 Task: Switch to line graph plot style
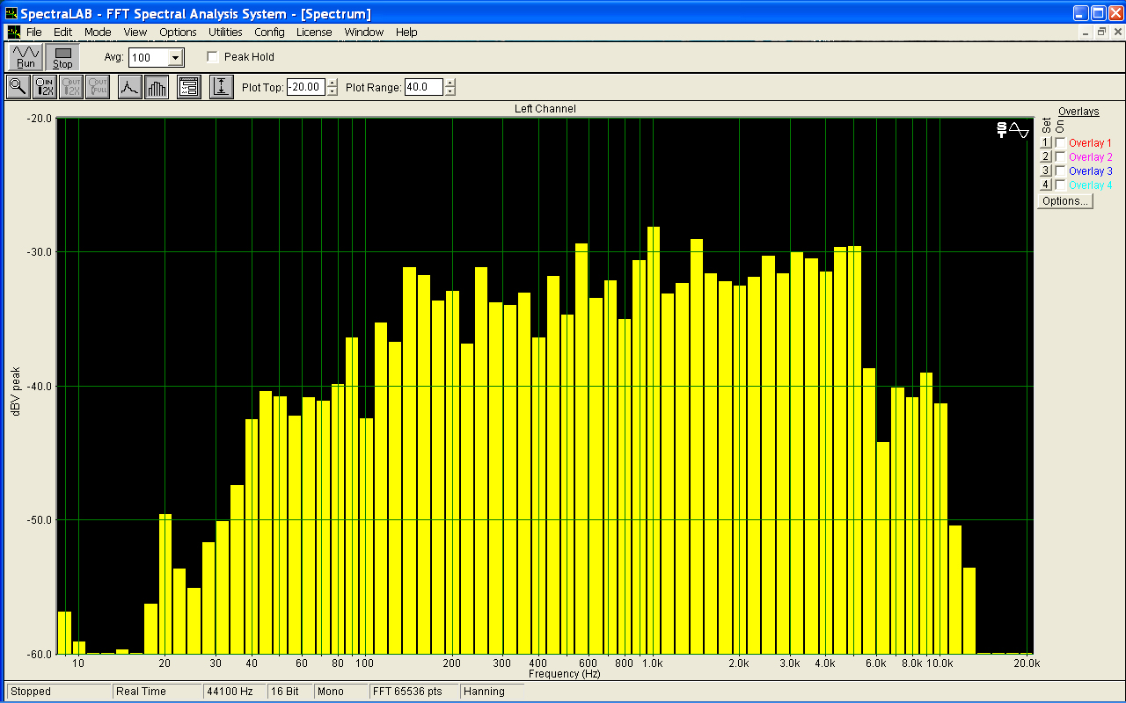click(x=129, y=87)
